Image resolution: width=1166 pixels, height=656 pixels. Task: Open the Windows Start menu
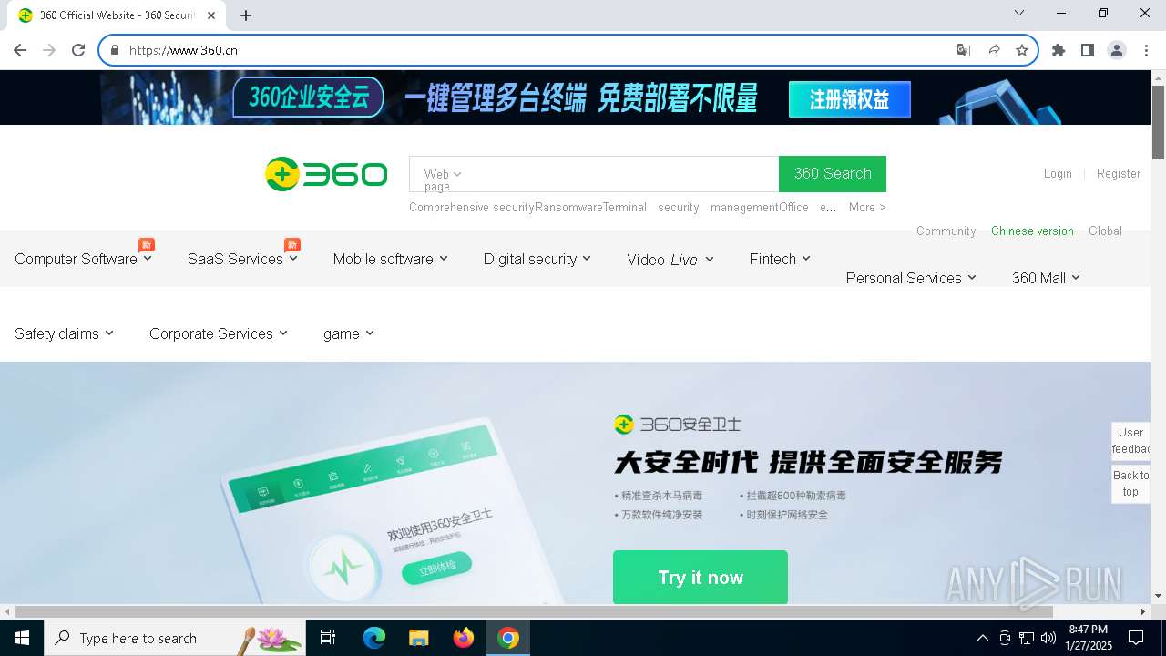click(x=22, y=638)
